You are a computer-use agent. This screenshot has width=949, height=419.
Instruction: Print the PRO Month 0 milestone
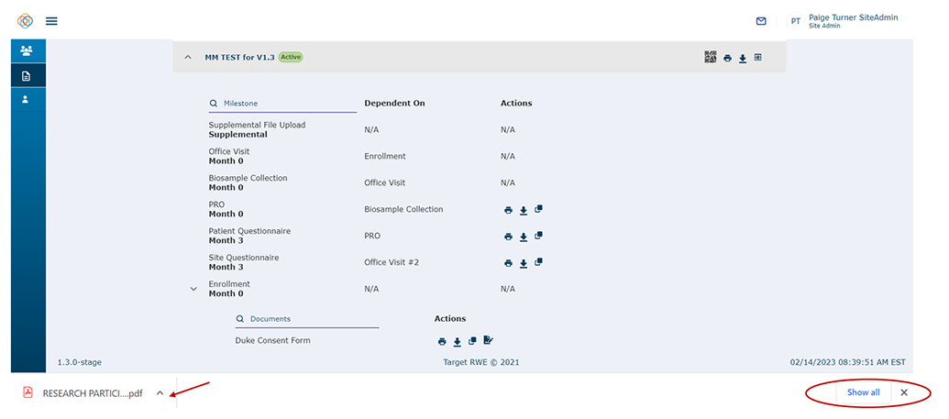coord(508,211)
